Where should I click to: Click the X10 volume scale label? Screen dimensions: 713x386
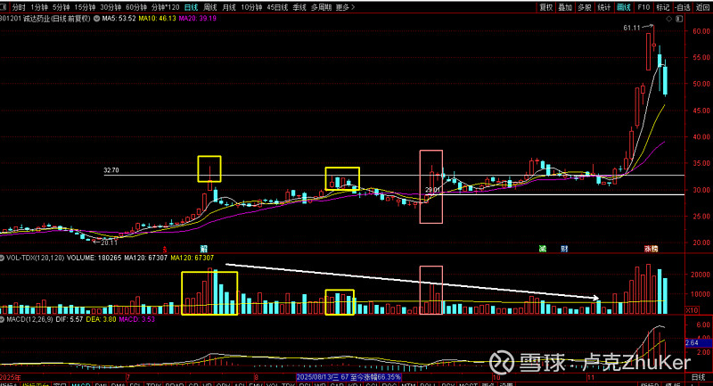pos(692,310)
